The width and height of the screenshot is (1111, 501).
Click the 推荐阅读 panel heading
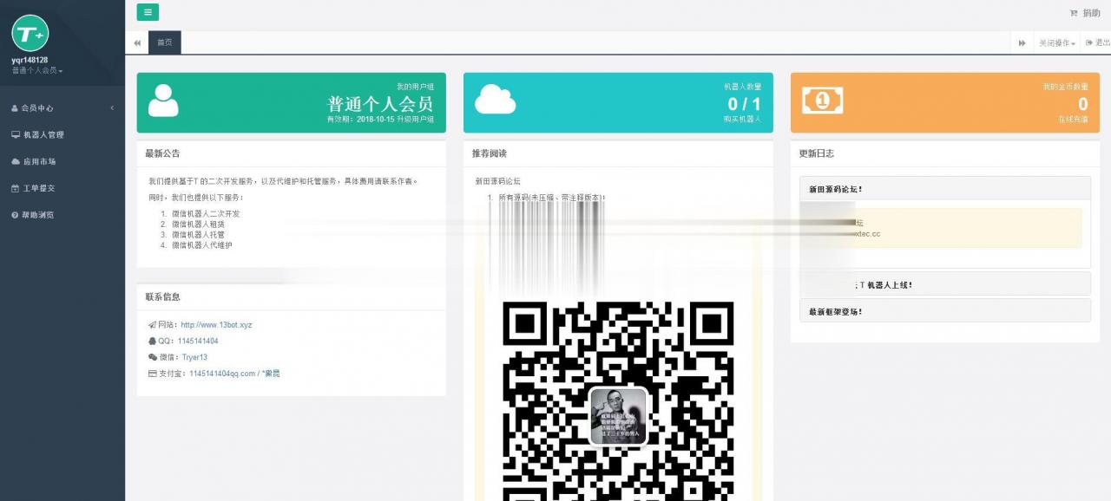point(490,153)
